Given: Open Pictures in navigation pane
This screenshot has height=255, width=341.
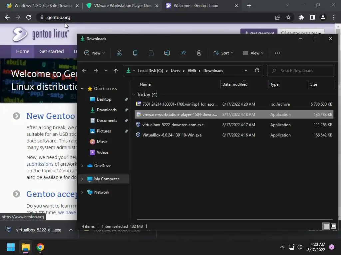Looking at the screenshot, I should (104, 131).
